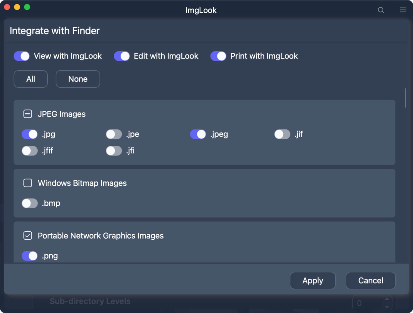Check the Windows Bitmap Images checkbox
413x313 pixels.
[27, 183]
